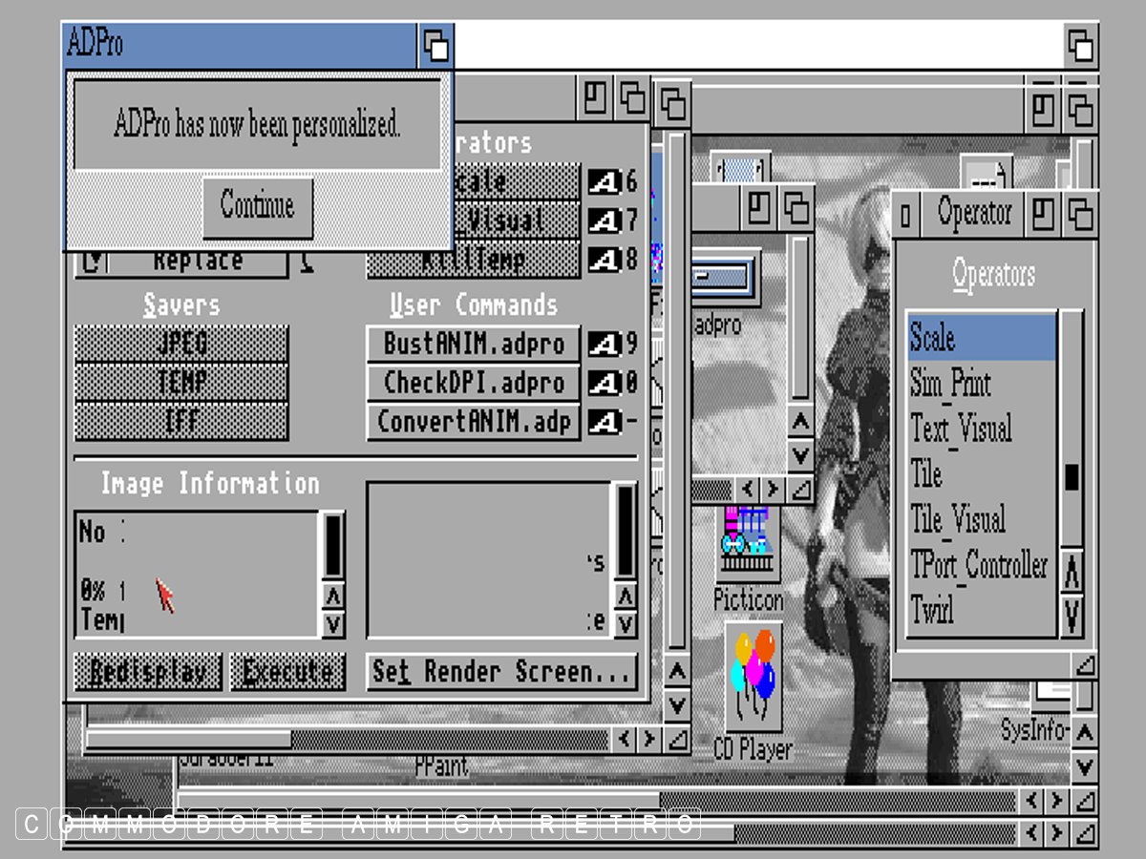This screenshot has height=859, width=1146.
Task: Click Continue in the ADPro personalized dialog
Action: point(257,206)
